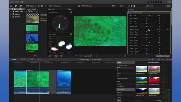Disable the Channel Mixer a4d checkbox
The image size is (181, 102).
(129, 13)
